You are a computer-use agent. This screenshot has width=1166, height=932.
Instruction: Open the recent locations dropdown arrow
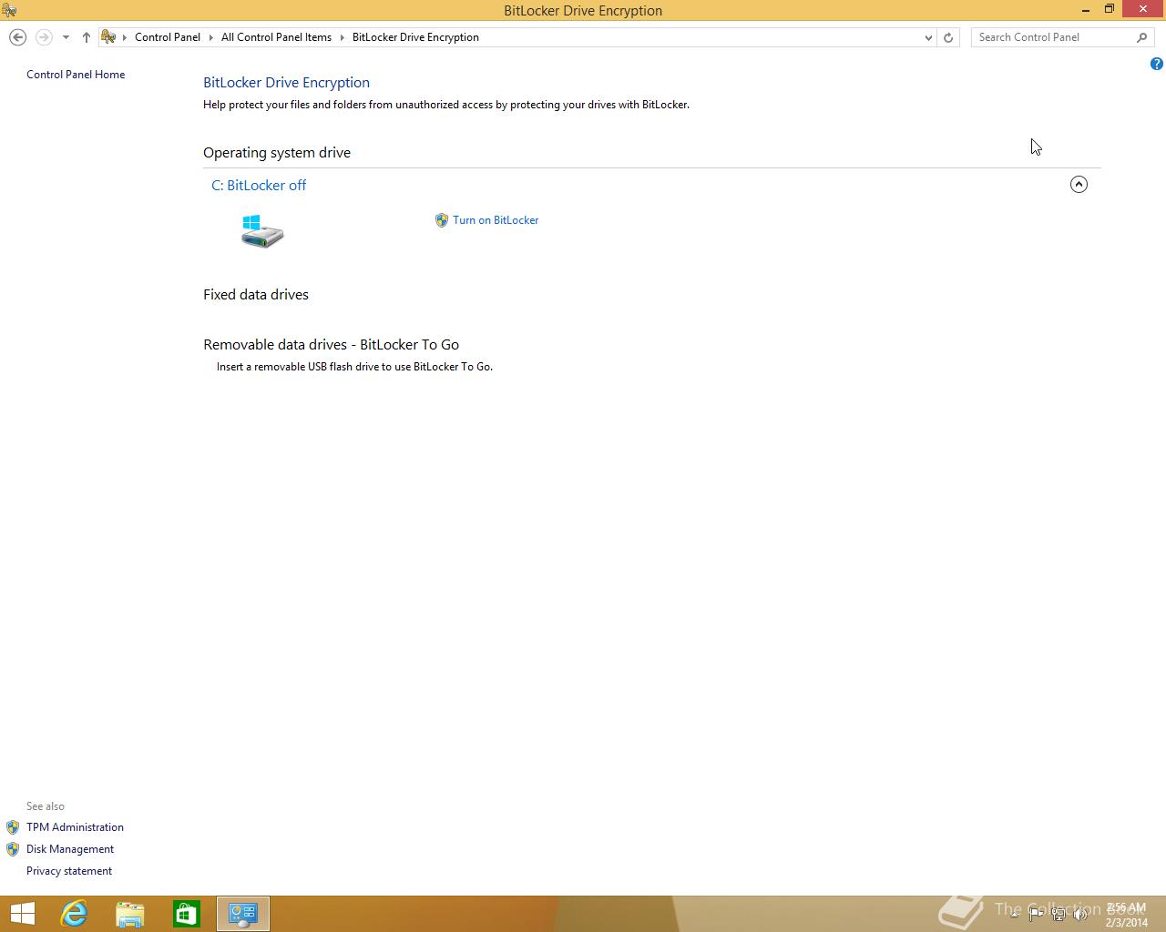pos(66,37)
